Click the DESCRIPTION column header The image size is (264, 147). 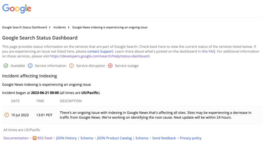pos(71,101)
